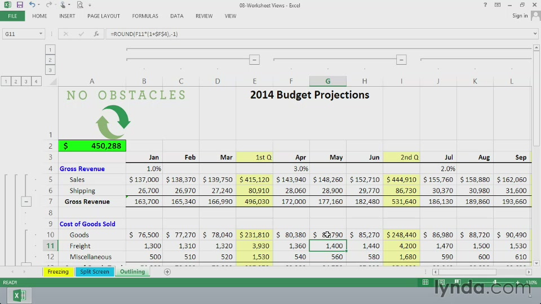Click the Enter checkmark icon in formula bar
The width and height of the screenshot is (541, 304).
pyautogui.click(x=81, y=34)
